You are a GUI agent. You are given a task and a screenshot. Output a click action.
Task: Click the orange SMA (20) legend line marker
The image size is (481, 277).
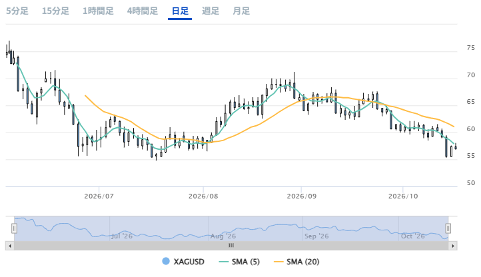pos(278,262)
